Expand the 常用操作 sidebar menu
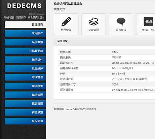155x139 pixels. 25,33
